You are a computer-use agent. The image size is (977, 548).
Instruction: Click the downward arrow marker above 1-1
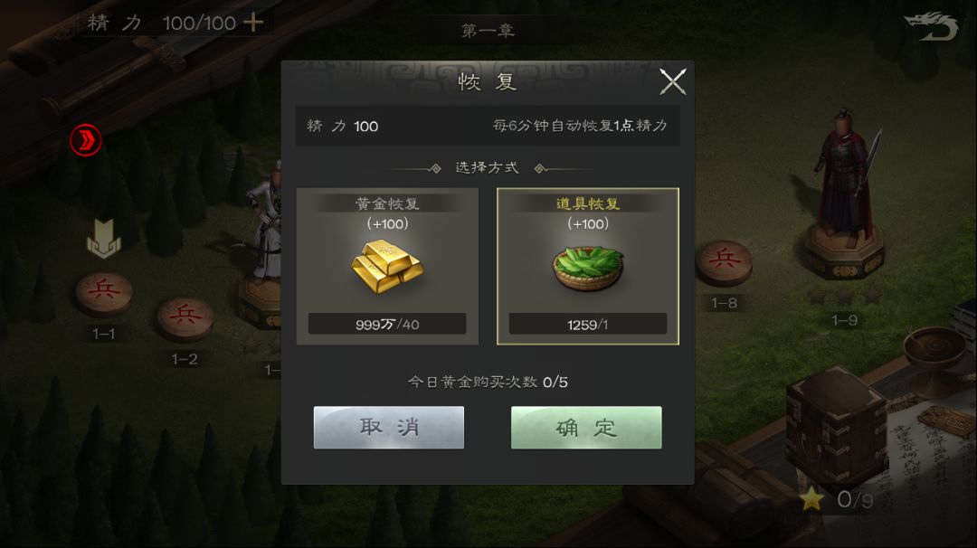click(x=103, y=239)
